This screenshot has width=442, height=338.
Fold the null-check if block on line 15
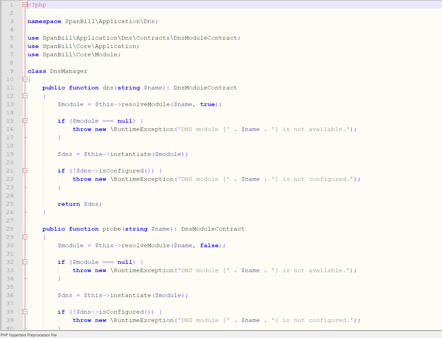point(25,121)
